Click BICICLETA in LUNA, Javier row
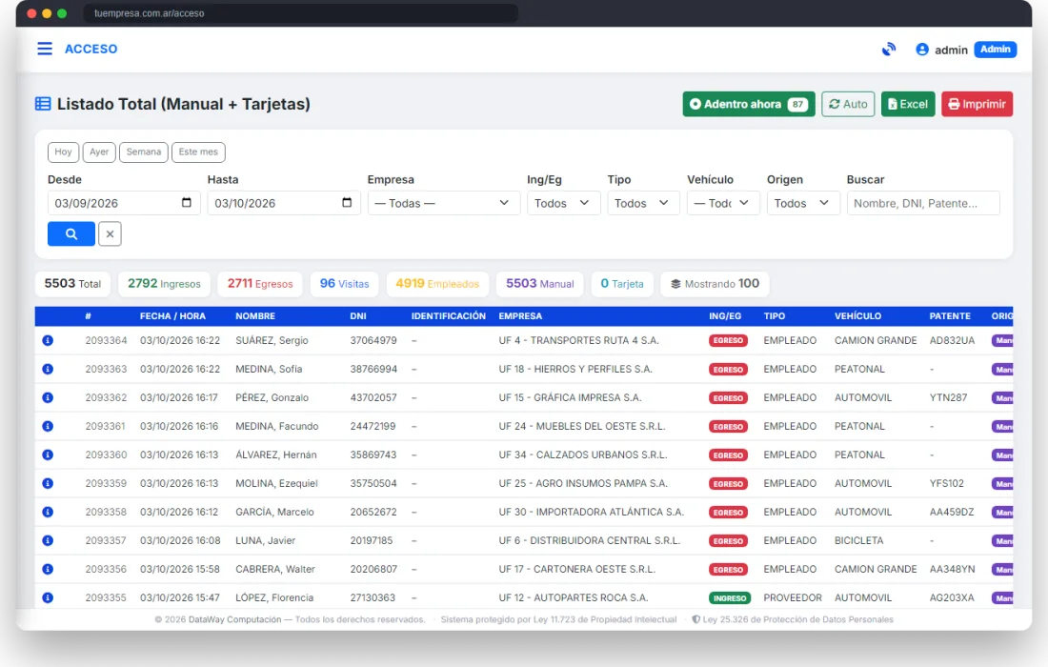Screen dimensions: 1048x667 (858, 540)
